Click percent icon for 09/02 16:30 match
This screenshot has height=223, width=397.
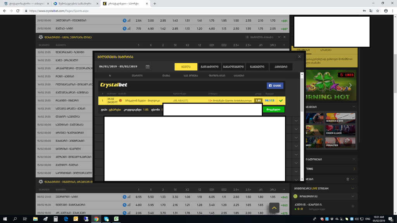[x=124, y=205]
